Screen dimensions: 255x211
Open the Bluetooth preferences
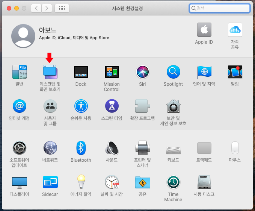pyautogui.click(x=81, y=148)
